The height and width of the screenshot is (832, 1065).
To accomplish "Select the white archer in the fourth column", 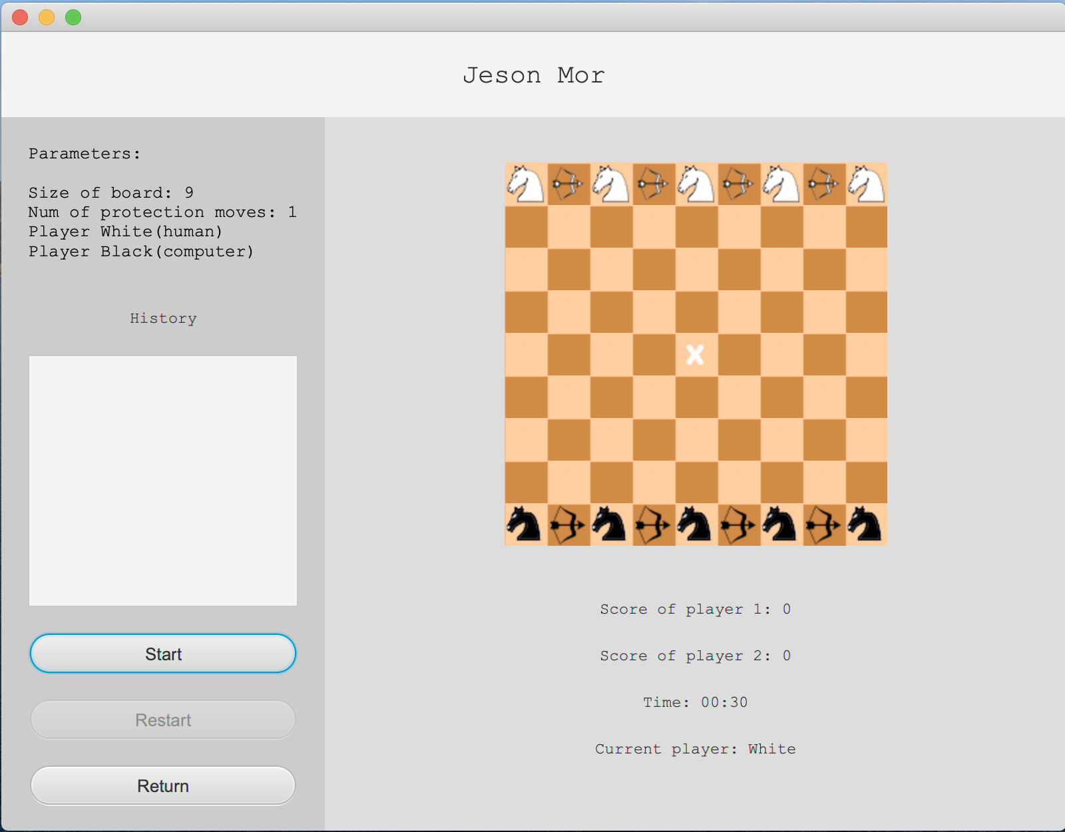I will pyautogui.click(x=654, y=184).
